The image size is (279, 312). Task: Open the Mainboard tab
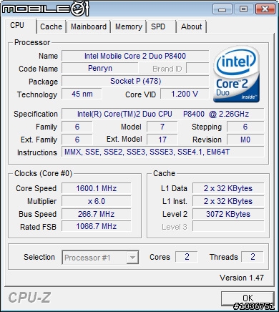click(89, 26)
